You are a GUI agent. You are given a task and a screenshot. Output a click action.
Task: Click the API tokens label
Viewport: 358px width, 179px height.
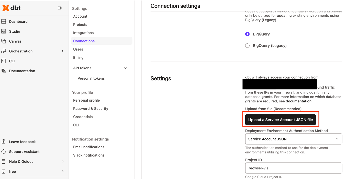[82, 68]
